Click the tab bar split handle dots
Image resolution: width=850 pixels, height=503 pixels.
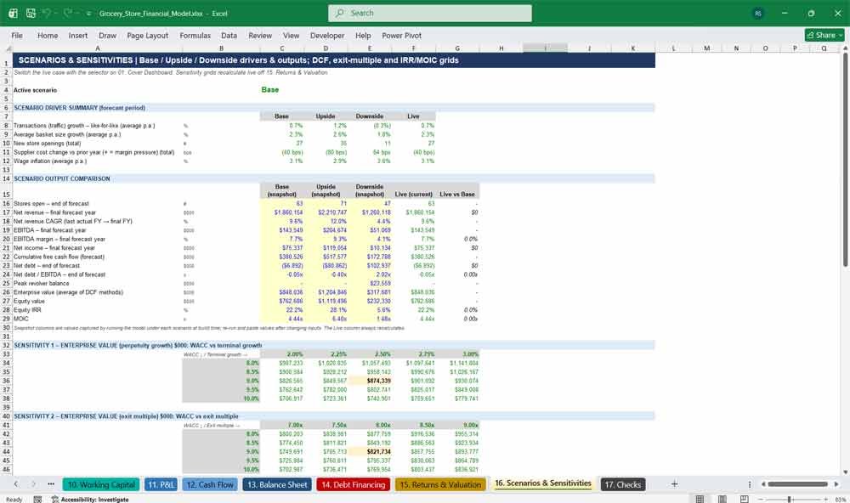pos(750,484)
